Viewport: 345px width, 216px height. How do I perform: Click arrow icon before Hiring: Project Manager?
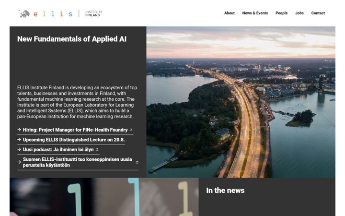point(19,130)
